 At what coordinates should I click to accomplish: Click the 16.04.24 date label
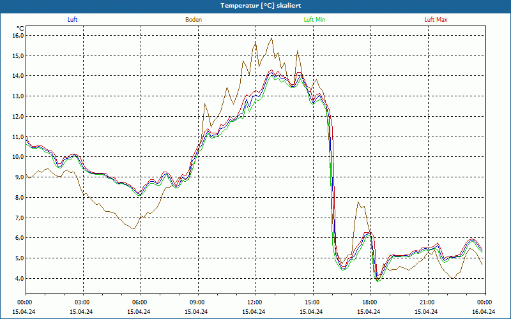(484, 311)
